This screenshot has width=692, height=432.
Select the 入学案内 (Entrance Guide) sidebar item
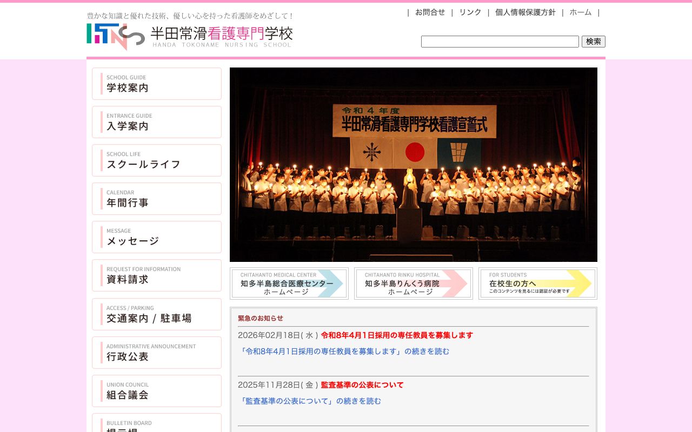point(157,122)
